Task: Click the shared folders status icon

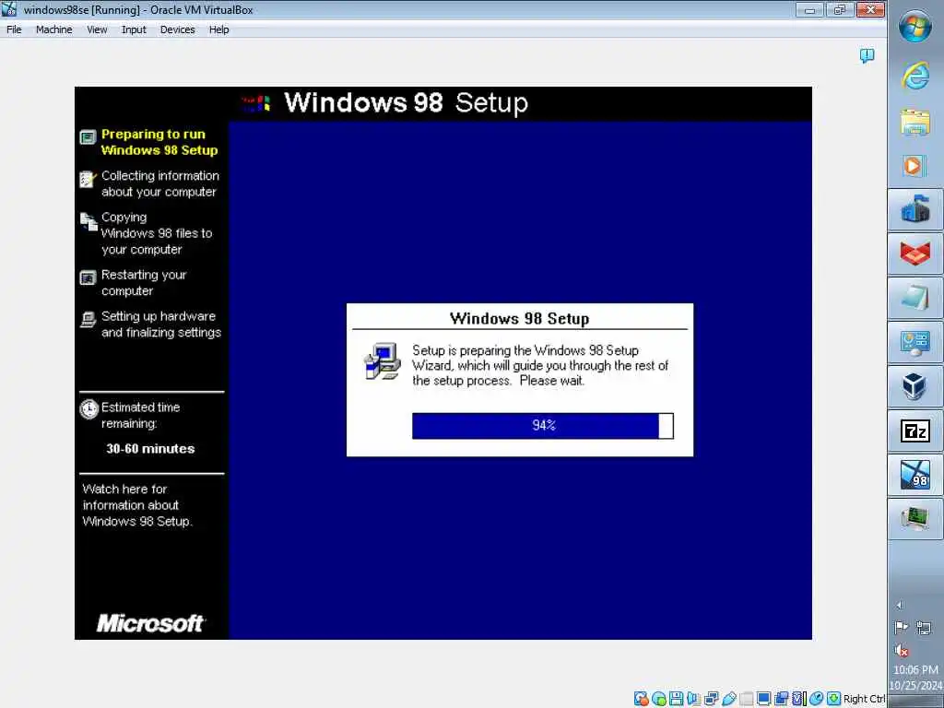Action: pyautogui.click(x=747, y=699)
